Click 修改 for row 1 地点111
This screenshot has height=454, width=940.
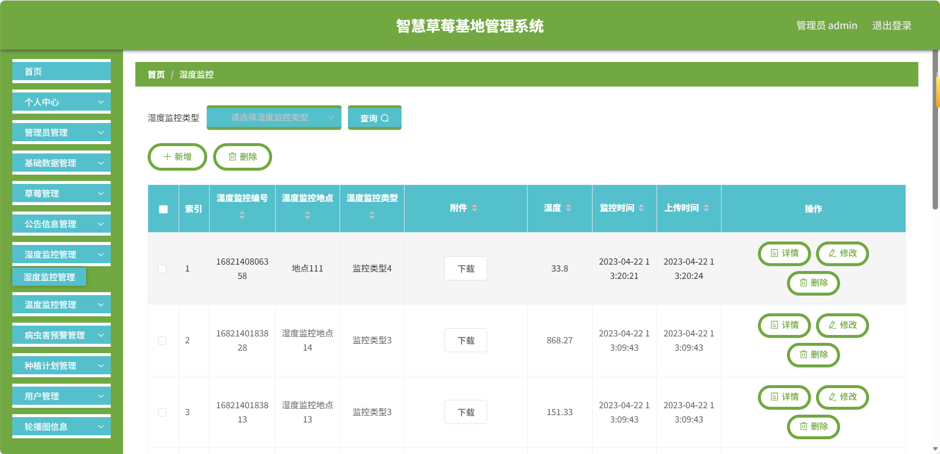(843, 253)
